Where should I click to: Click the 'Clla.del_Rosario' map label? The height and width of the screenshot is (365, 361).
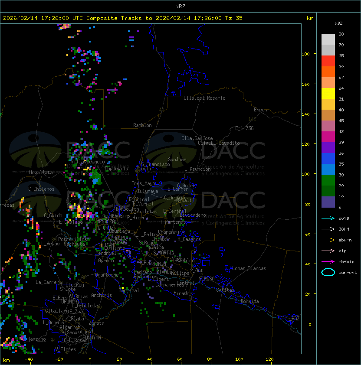[x=204, y=98]
